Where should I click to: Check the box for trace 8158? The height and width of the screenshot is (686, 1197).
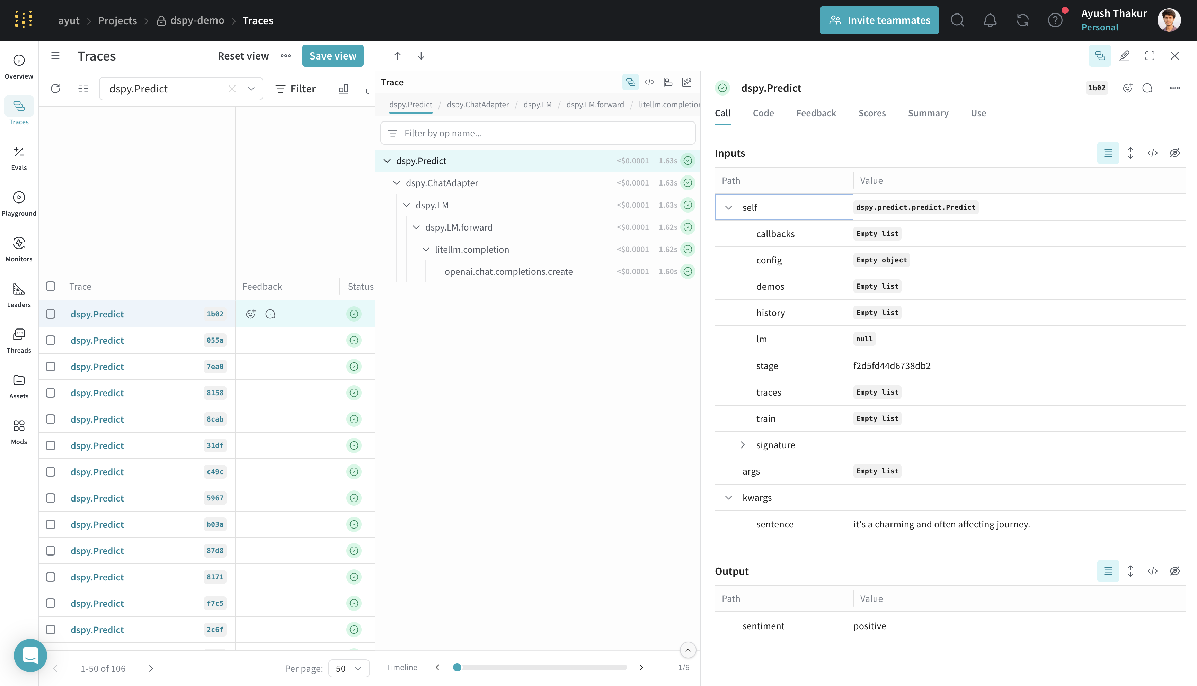pyautogui.click(x=51, y=393)
